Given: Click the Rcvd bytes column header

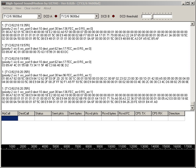Looking at the screenshot, I should tap(110, 113).
